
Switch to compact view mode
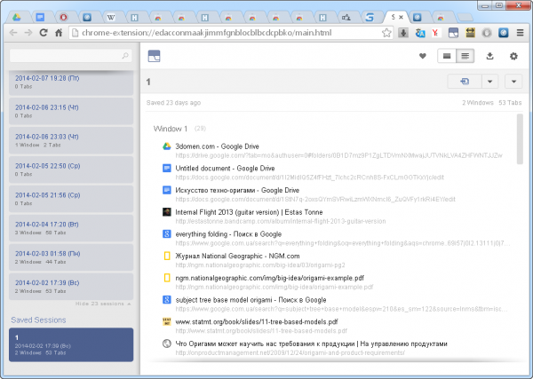(448, 57)
